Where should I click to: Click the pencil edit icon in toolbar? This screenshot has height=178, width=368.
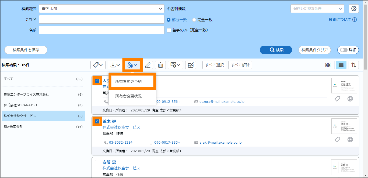click(148, 65)
